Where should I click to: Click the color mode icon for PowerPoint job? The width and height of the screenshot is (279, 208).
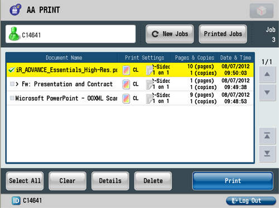coord(126,98)
